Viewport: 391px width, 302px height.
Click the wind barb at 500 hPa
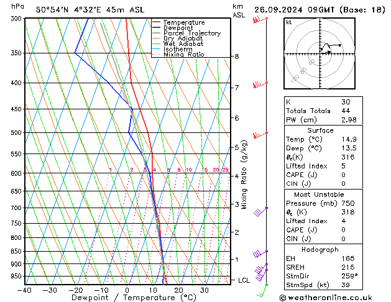pos(260,135)
